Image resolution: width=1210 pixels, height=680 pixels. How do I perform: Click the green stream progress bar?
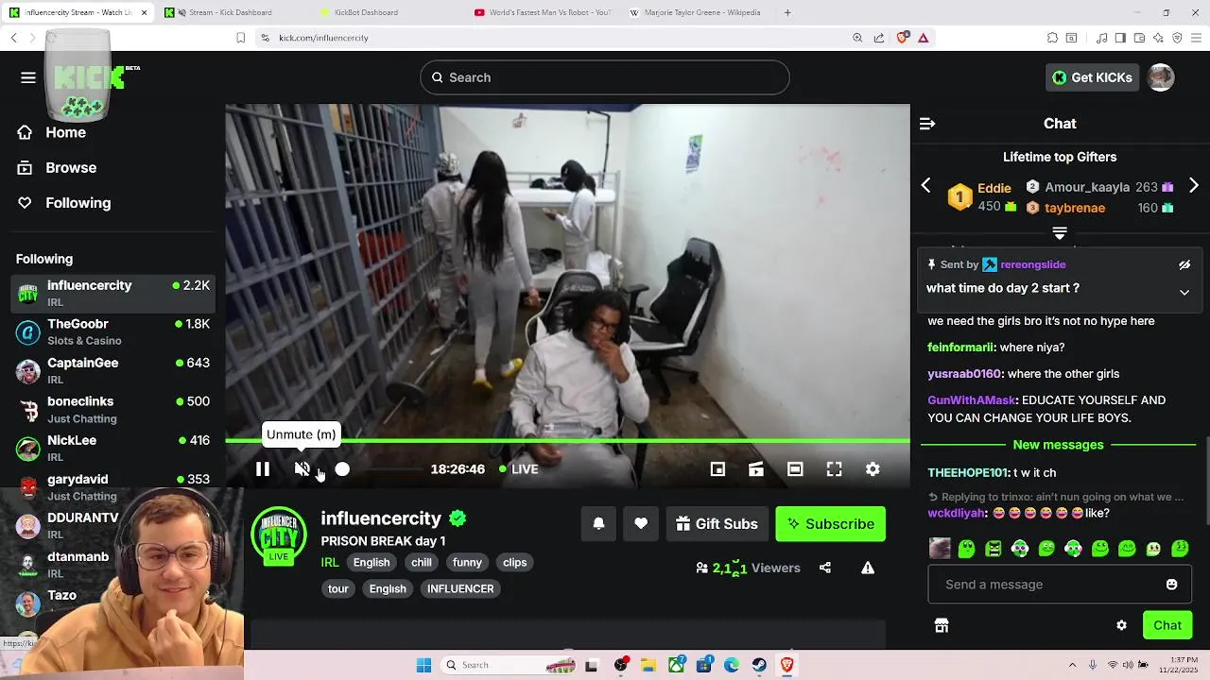tap(567, 441)
